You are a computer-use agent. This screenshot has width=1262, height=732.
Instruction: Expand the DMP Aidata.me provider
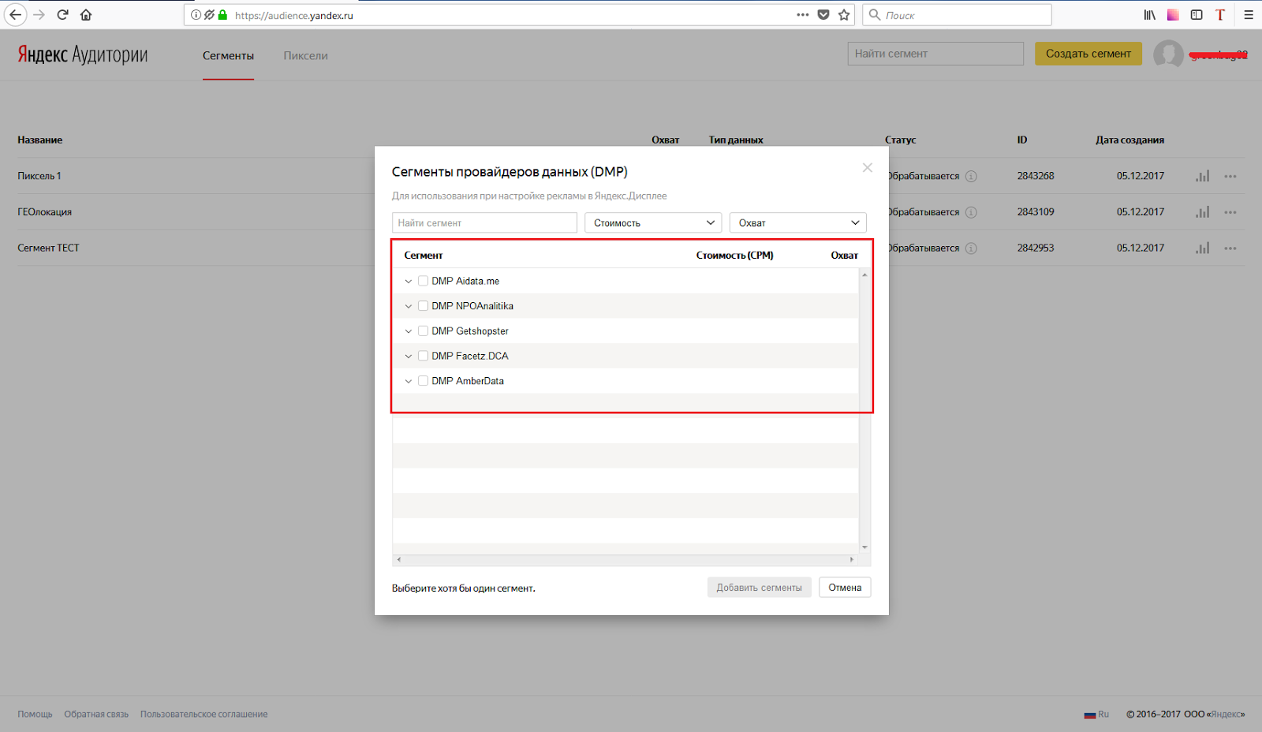click(x=409, y=281)
